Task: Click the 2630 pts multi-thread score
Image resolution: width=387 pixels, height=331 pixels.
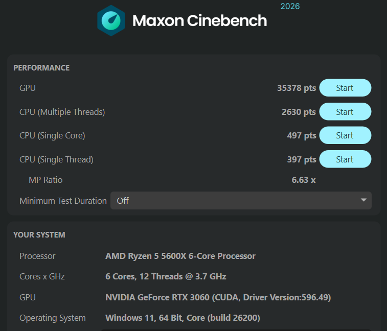Action: (x=299, y=112)
